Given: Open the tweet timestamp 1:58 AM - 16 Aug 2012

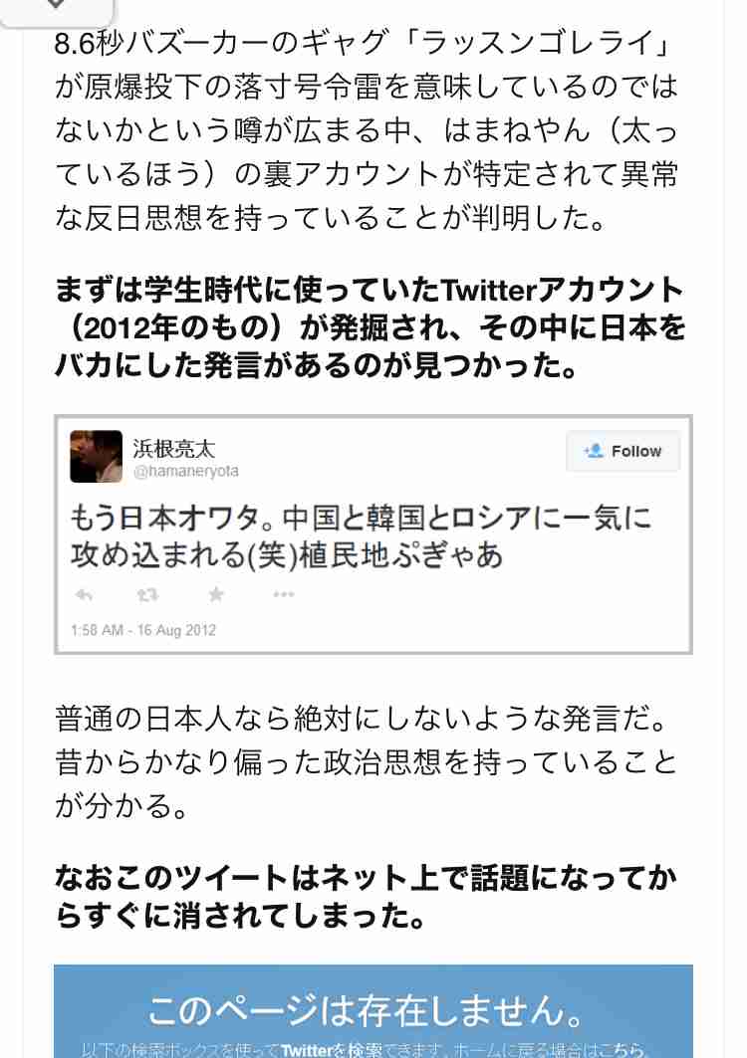Looking at the screenshot, I should [143, 630].
